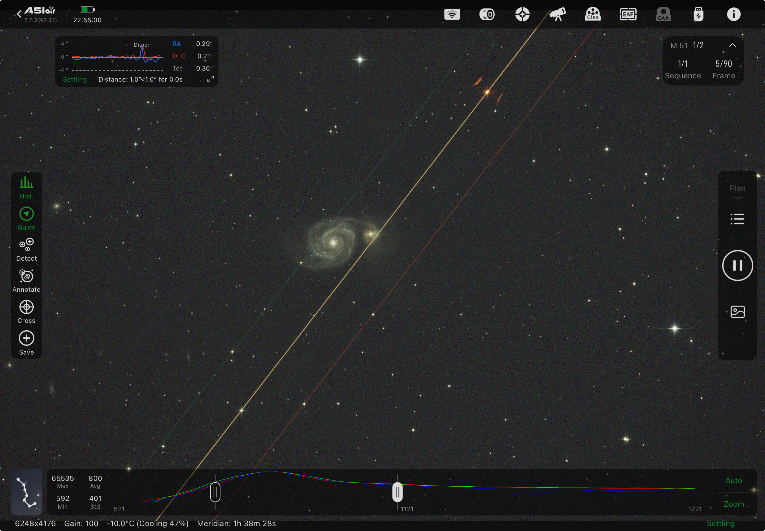Image resolution: width=765 pixels, height=531 pixels.
Task: Click the guiding graph plot area
Action: [x=117, y=57]
